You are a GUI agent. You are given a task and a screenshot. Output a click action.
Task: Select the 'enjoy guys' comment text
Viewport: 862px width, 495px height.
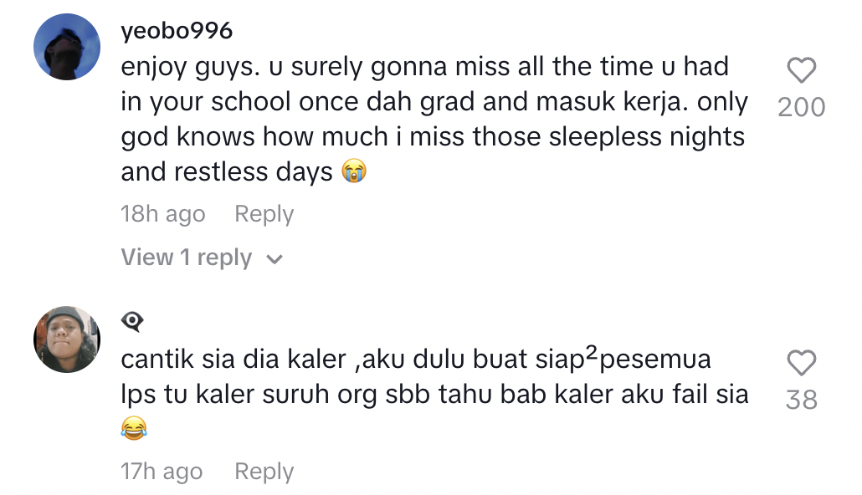pyautogui.click(x=434, y=120)
